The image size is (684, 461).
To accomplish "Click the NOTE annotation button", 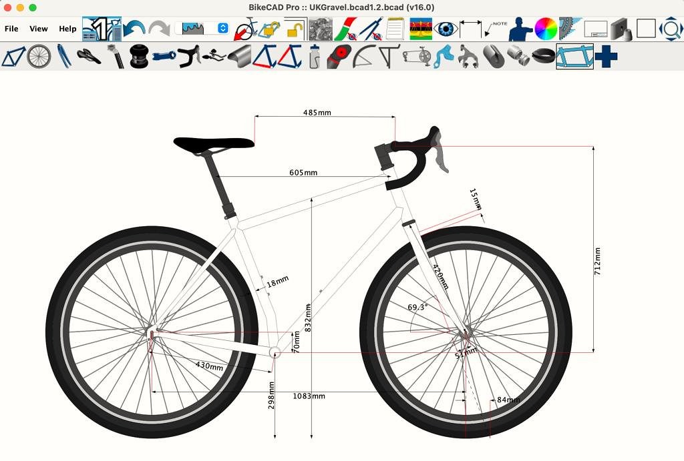I will 496,29.
